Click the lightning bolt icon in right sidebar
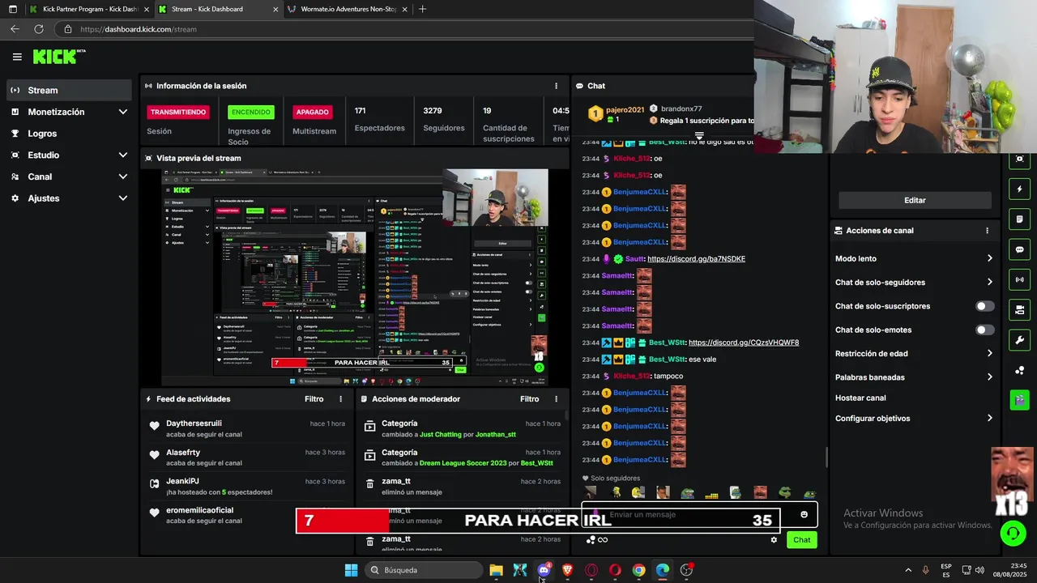Image resolution: width=1037 pixels, height=583 pixels. [1019, 189]
